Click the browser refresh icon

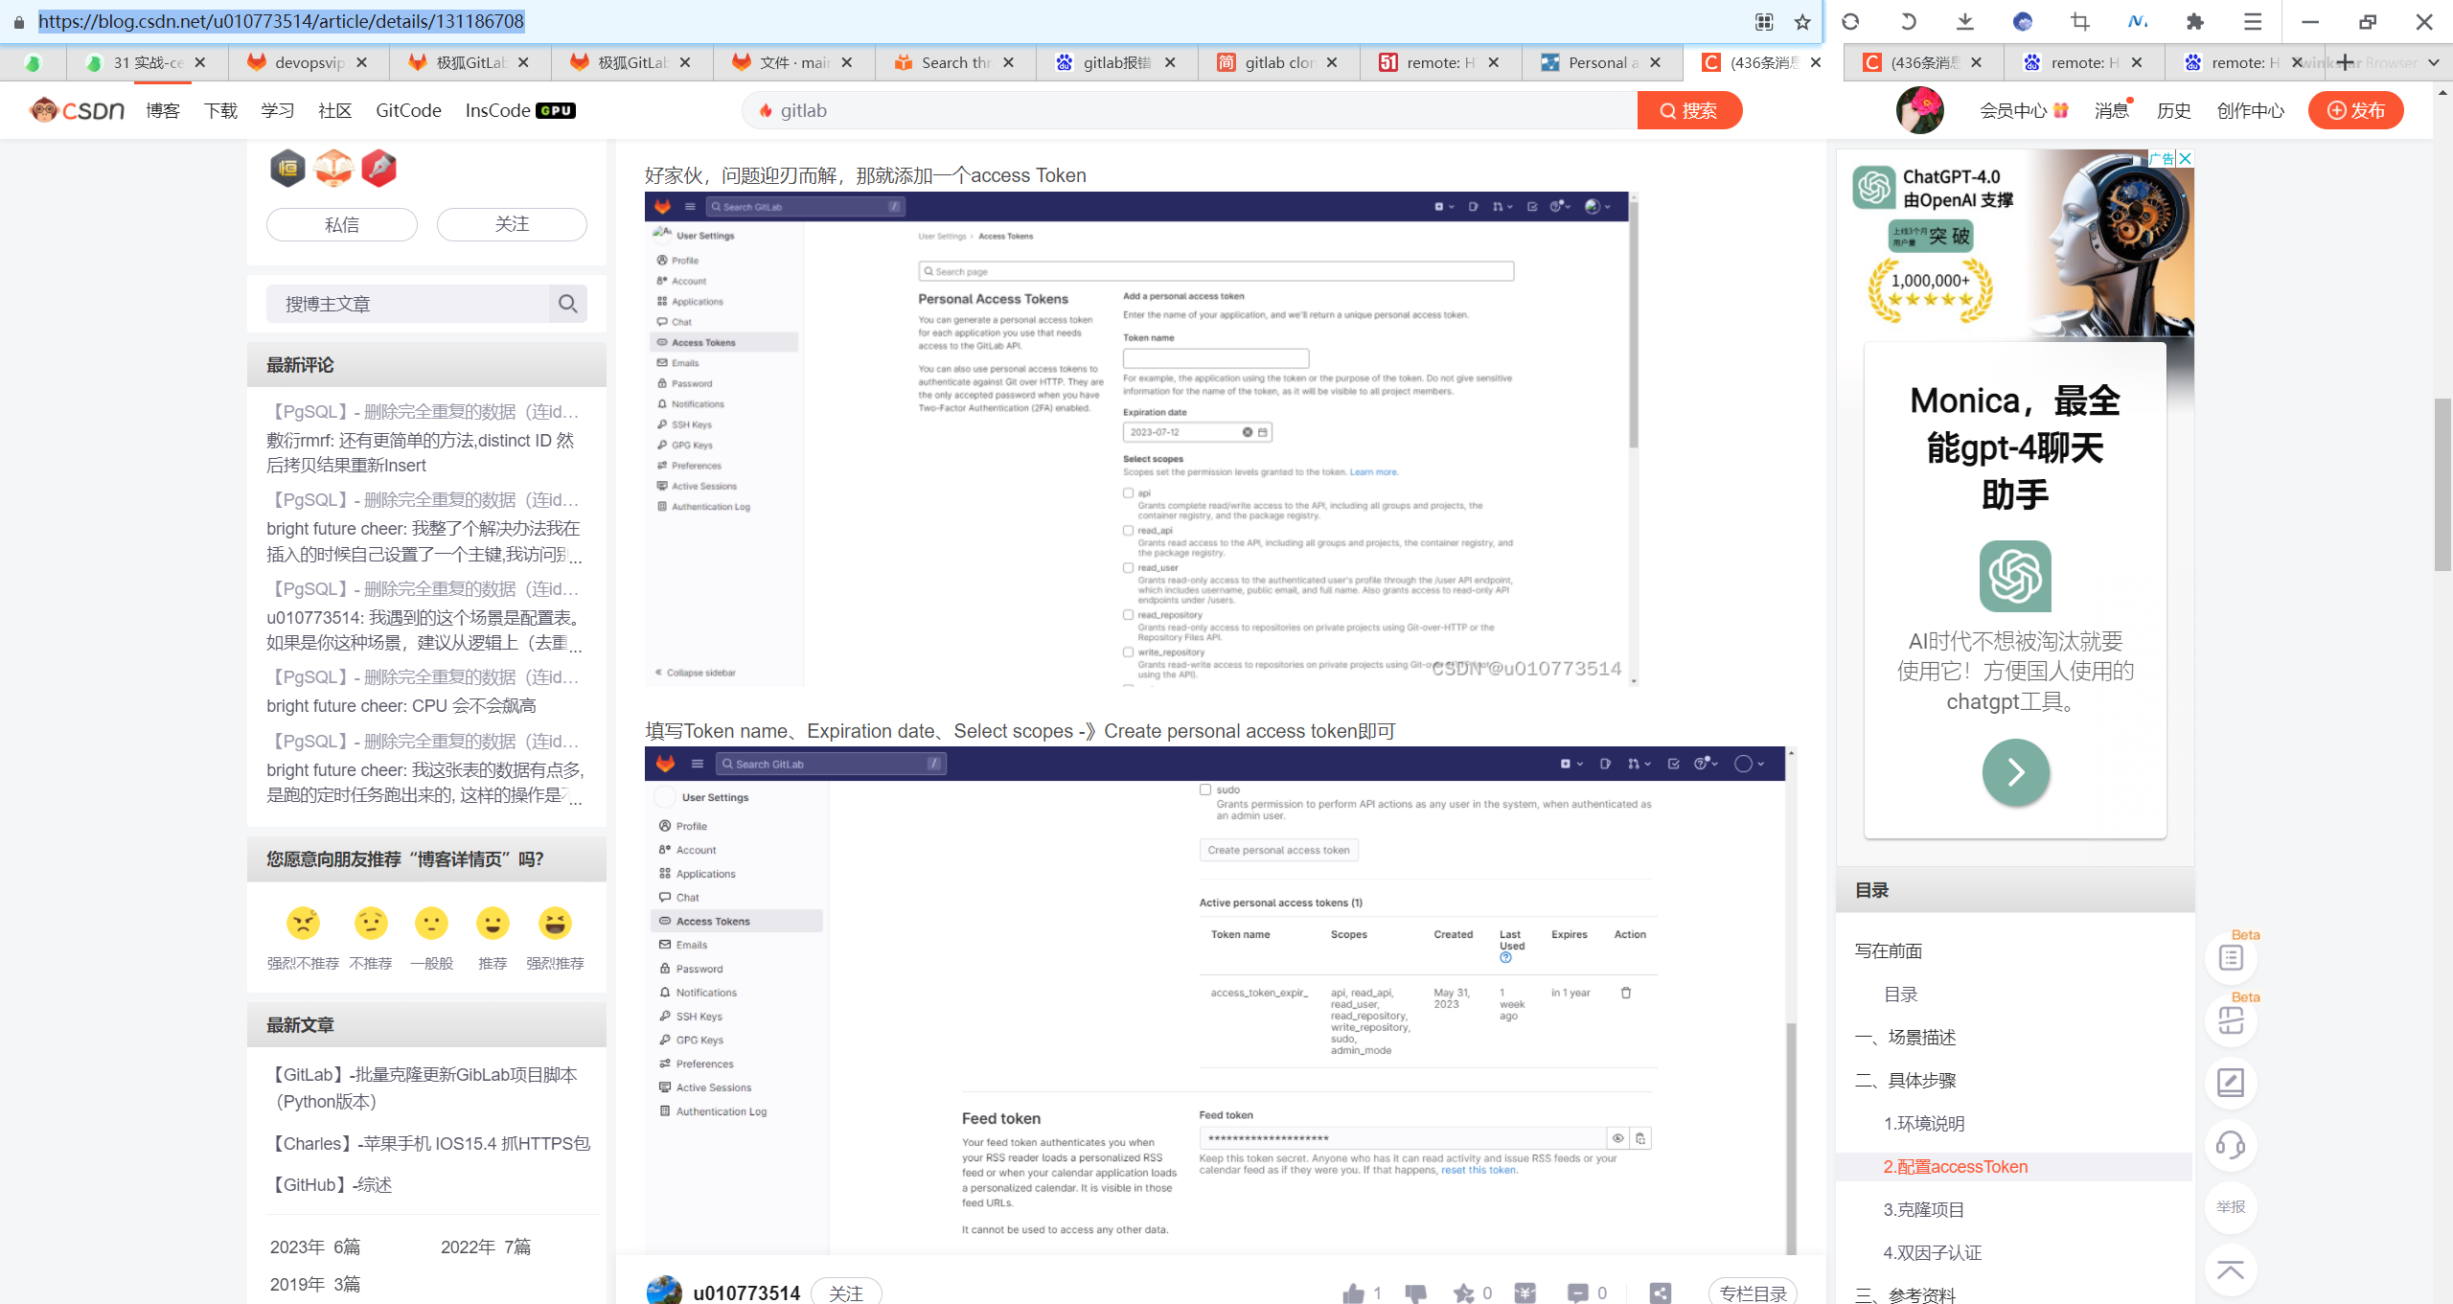tap(1850, 21)
